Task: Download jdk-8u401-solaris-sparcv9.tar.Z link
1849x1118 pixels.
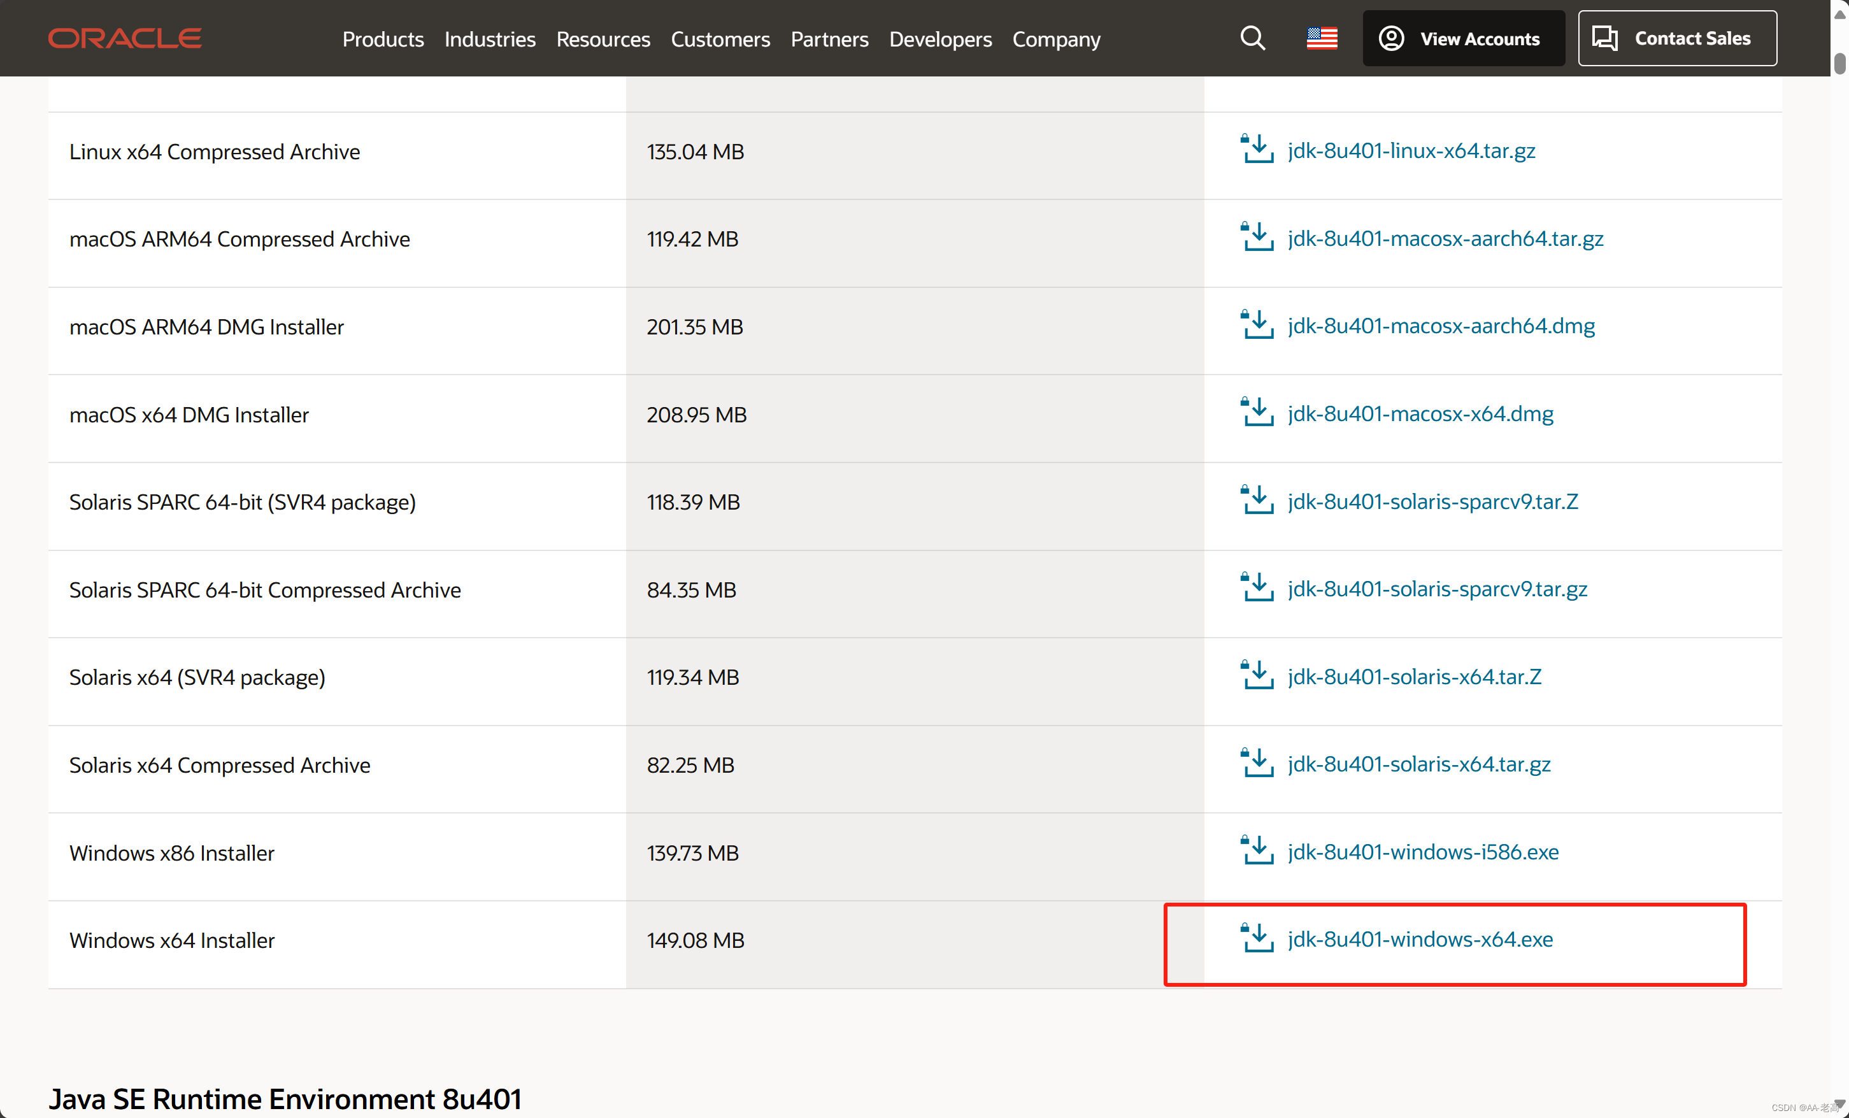Action: (x=1432, y=502)
